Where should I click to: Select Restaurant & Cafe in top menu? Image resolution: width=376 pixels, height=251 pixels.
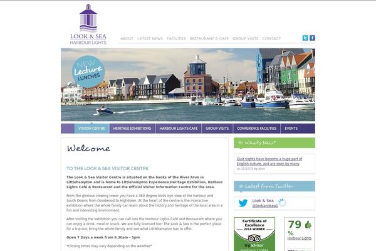(x=209, y=38)
